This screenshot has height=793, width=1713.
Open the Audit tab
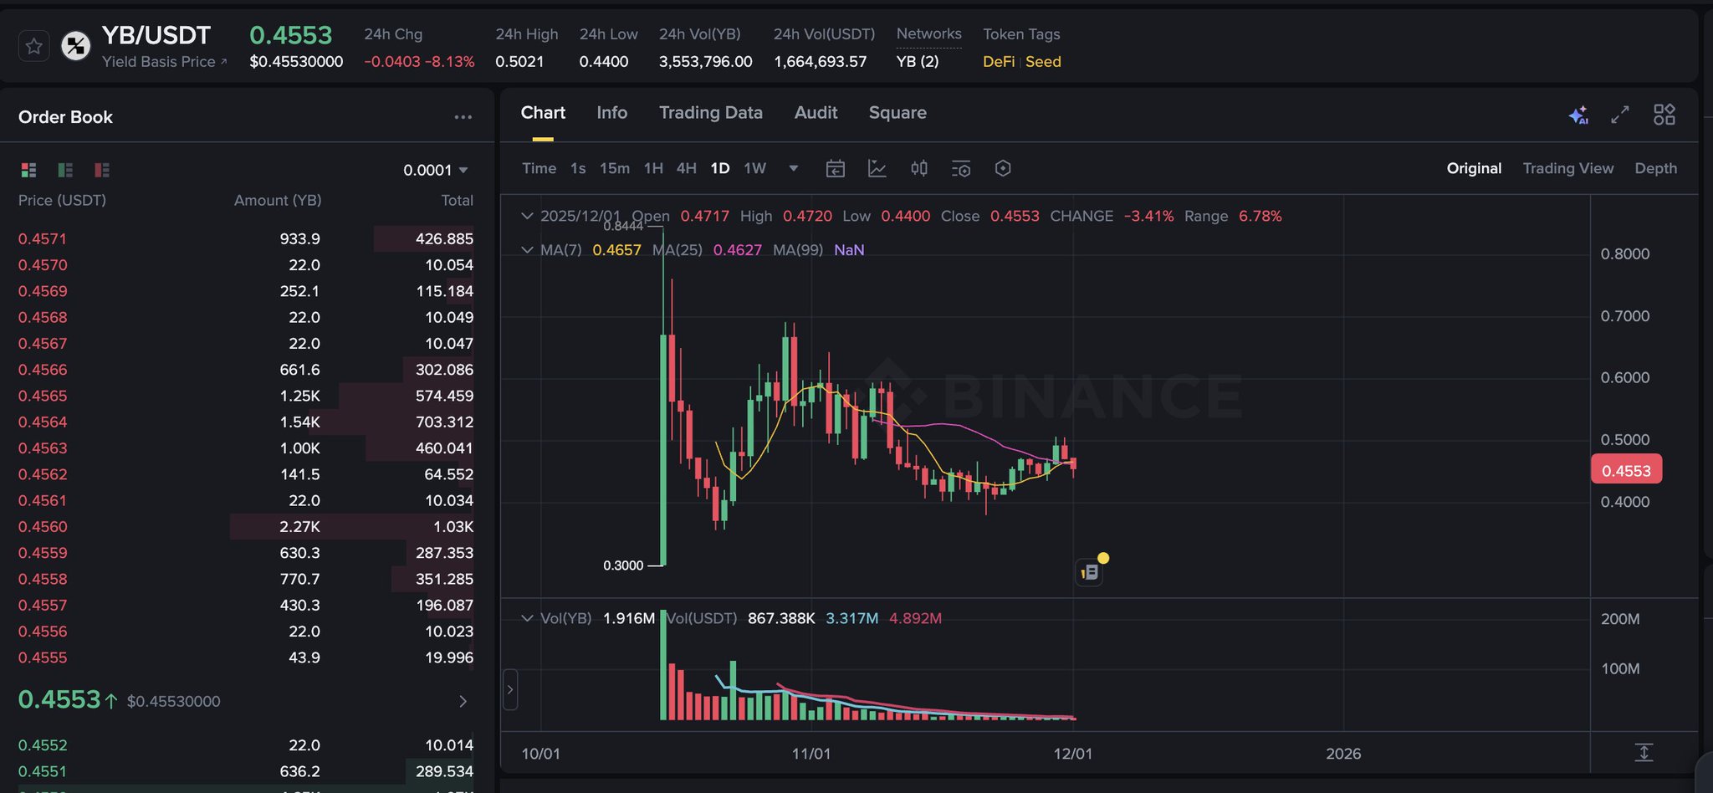[816, 113]
